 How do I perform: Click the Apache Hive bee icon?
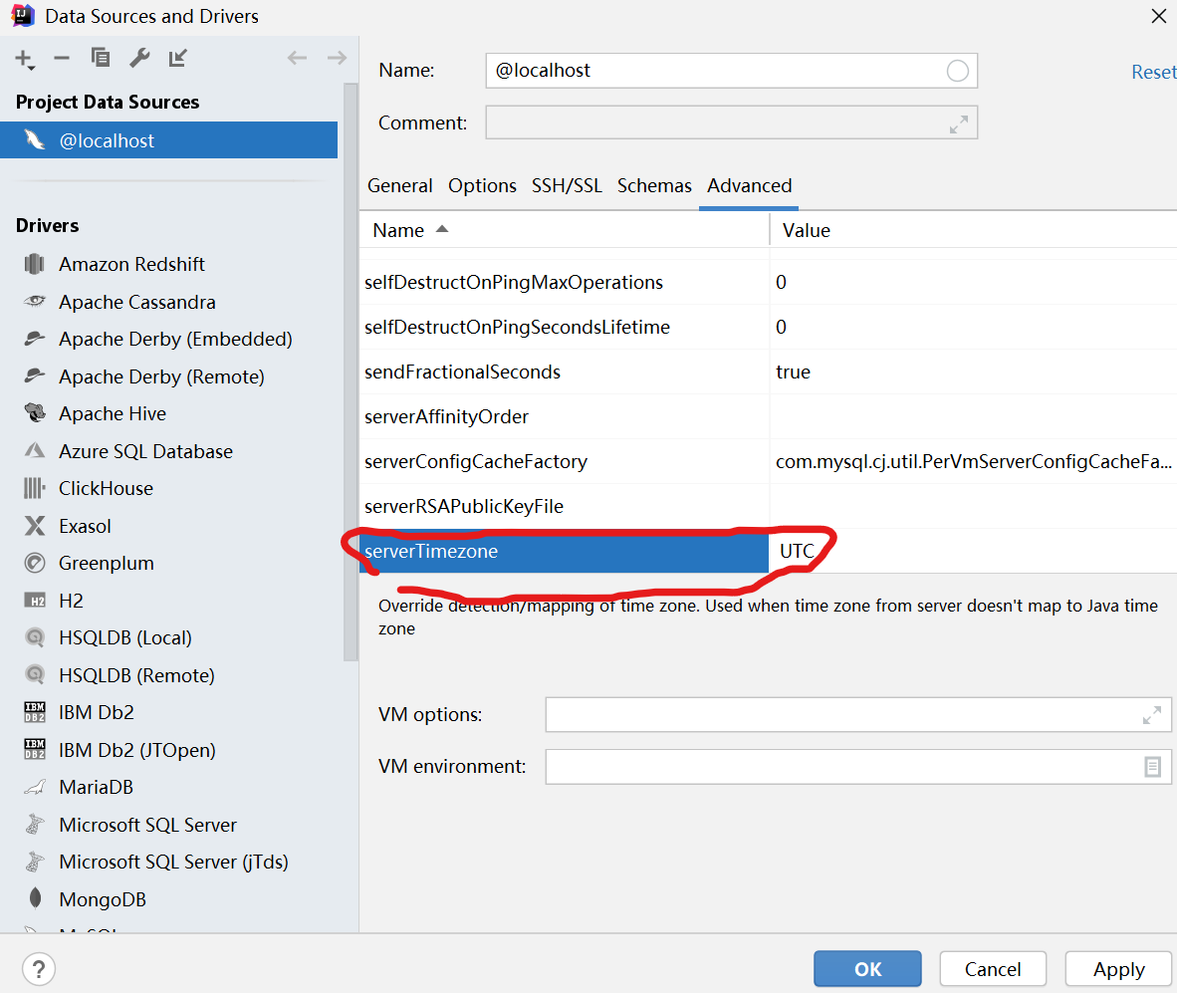[x=35, y=412]
